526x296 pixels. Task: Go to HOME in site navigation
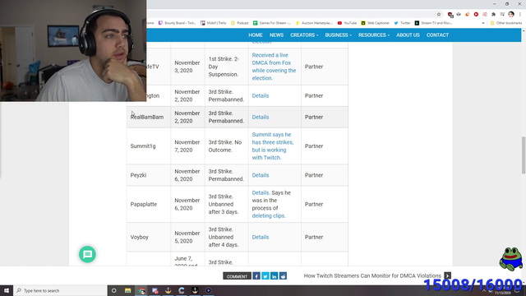pyautogui.click(x=256, y=35)
